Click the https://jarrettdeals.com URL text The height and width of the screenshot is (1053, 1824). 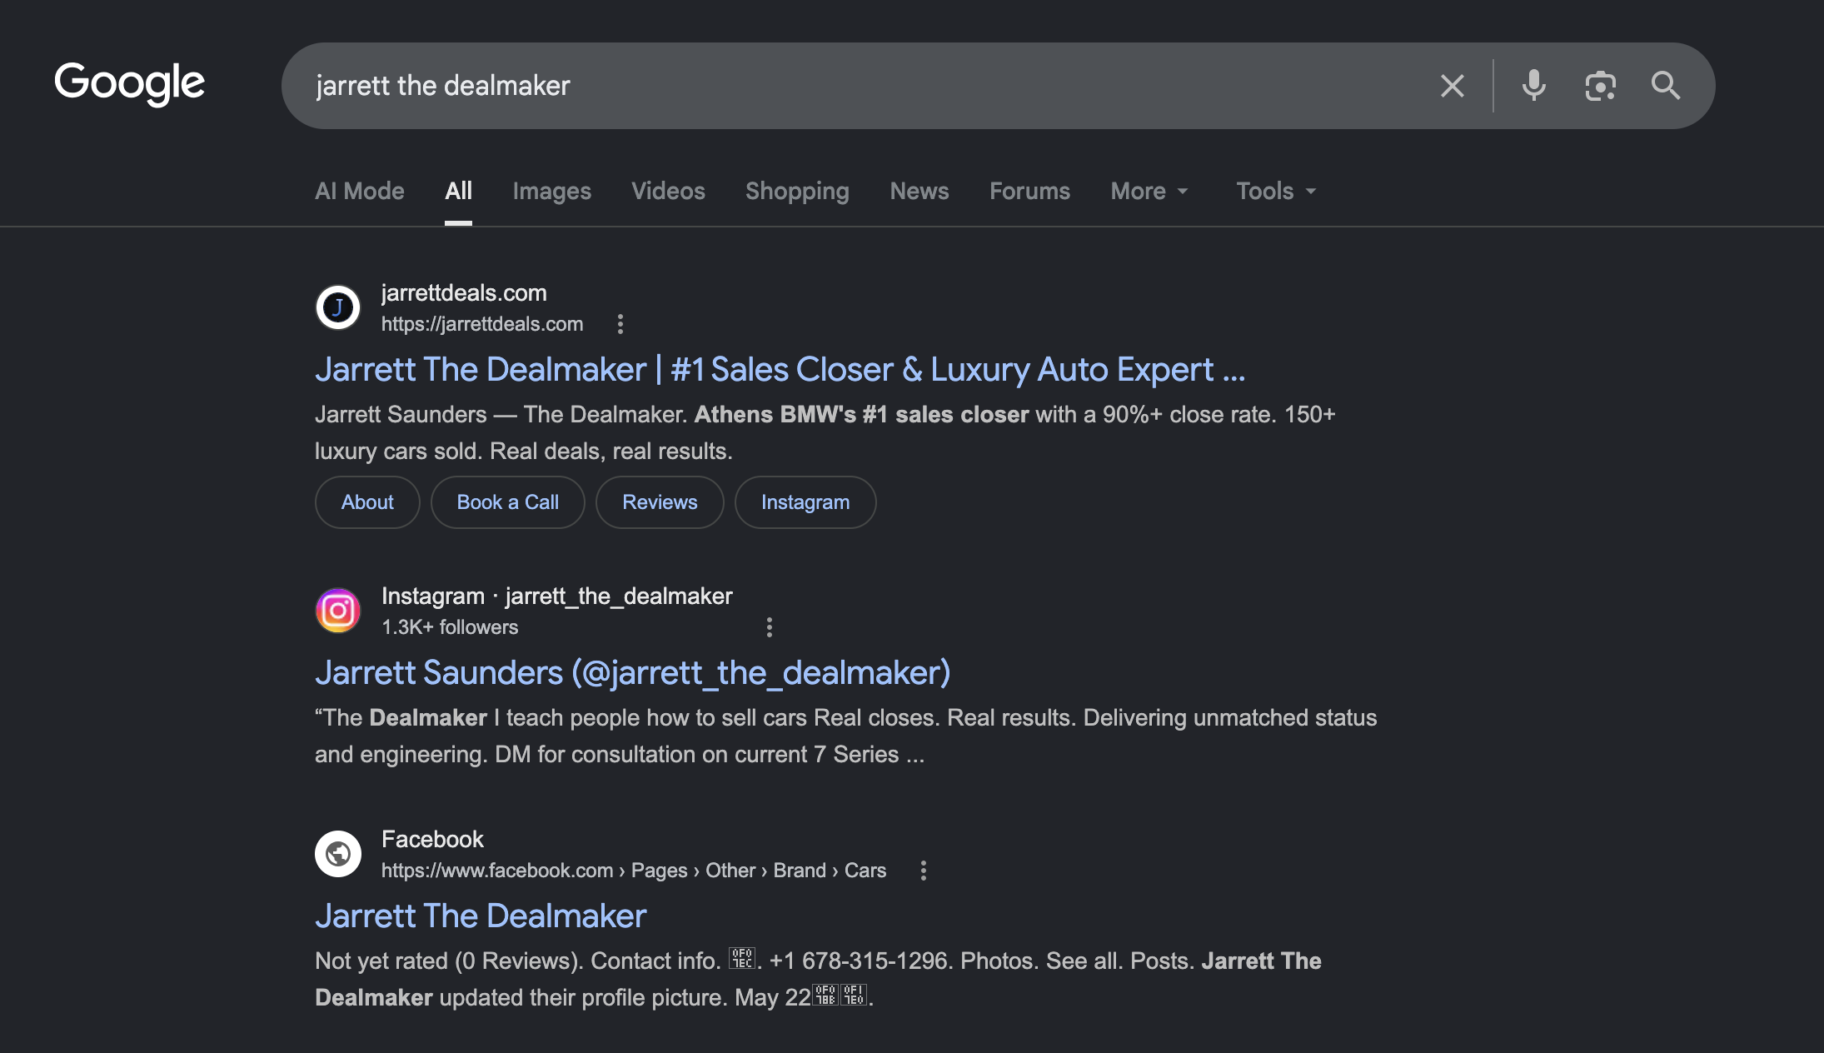482,324
